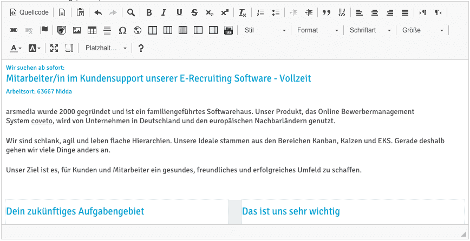Image resolution: width=470 pixels, height=241 pixels.
Task: Click the text 'Wir suchen ab sofort:'
Action: pos(35,68)
